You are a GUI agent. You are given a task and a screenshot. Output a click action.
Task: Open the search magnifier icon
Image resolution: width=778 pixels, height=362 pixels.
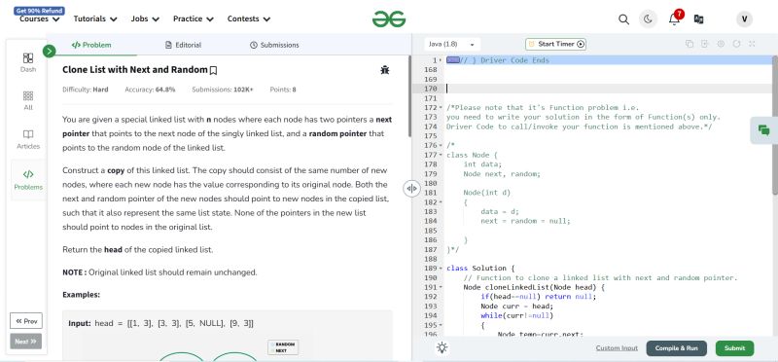[623, 19]
